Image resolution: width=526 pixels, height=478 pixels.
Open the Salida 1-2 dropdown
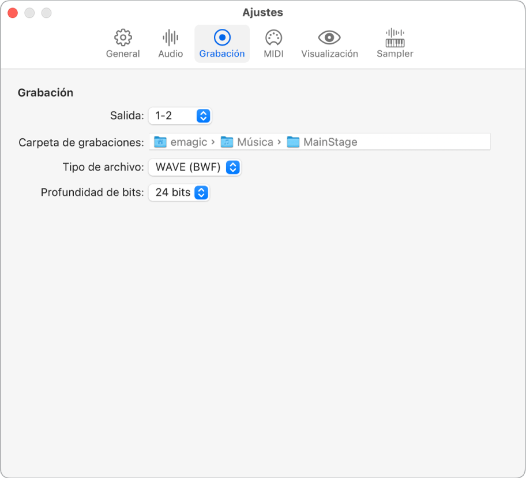[180, 116]
